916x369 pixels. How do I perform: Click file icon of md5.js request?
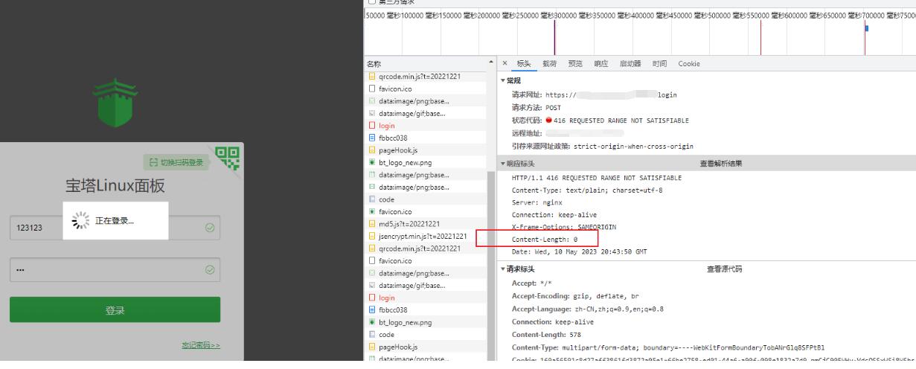pos(372,224)
